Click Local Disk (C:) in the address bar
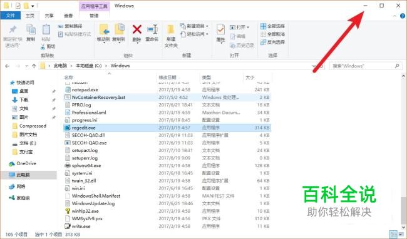This screenshot has width=407, height=239. click(x=88, y=66)
